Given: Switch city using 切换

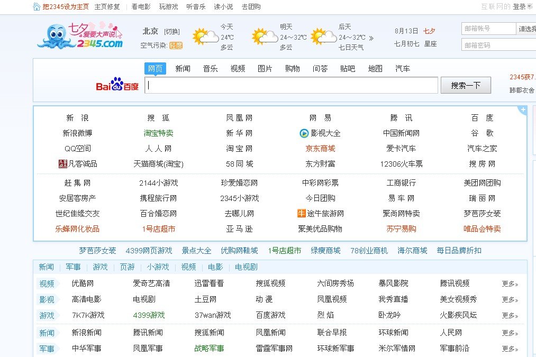Looking at the screenshot, I should pos(172,31).
